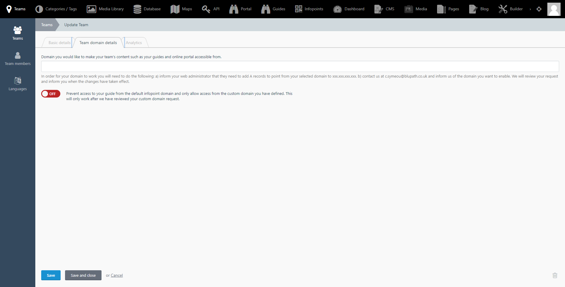Click the Update Team breadcrumb

click(x=76, y=25)
